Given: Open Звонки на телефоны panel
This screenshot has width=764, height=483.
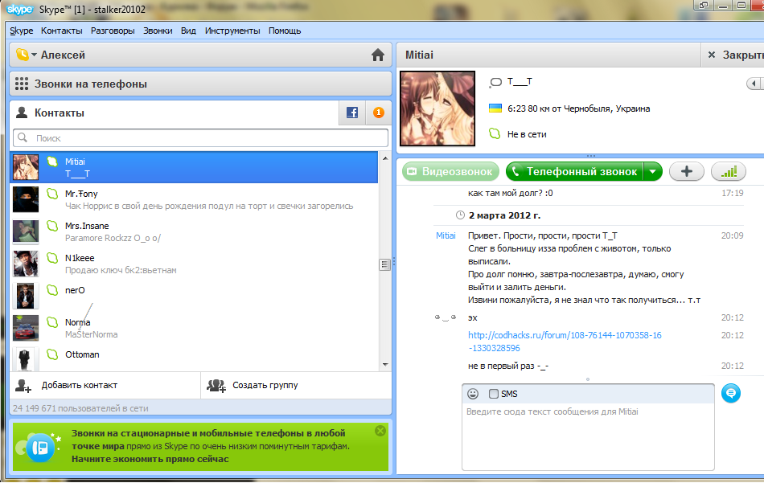Looking at the screenshot, I should [x=201, y=84].
